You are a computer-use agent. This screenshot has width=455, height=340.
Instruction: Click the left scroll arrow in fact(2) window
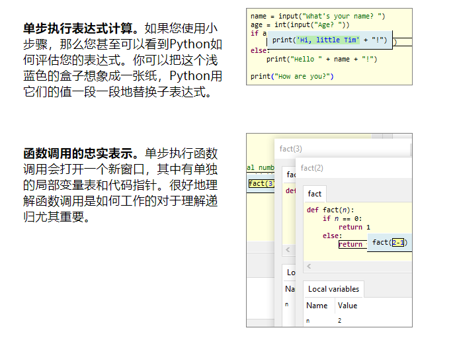pos(309,266)
